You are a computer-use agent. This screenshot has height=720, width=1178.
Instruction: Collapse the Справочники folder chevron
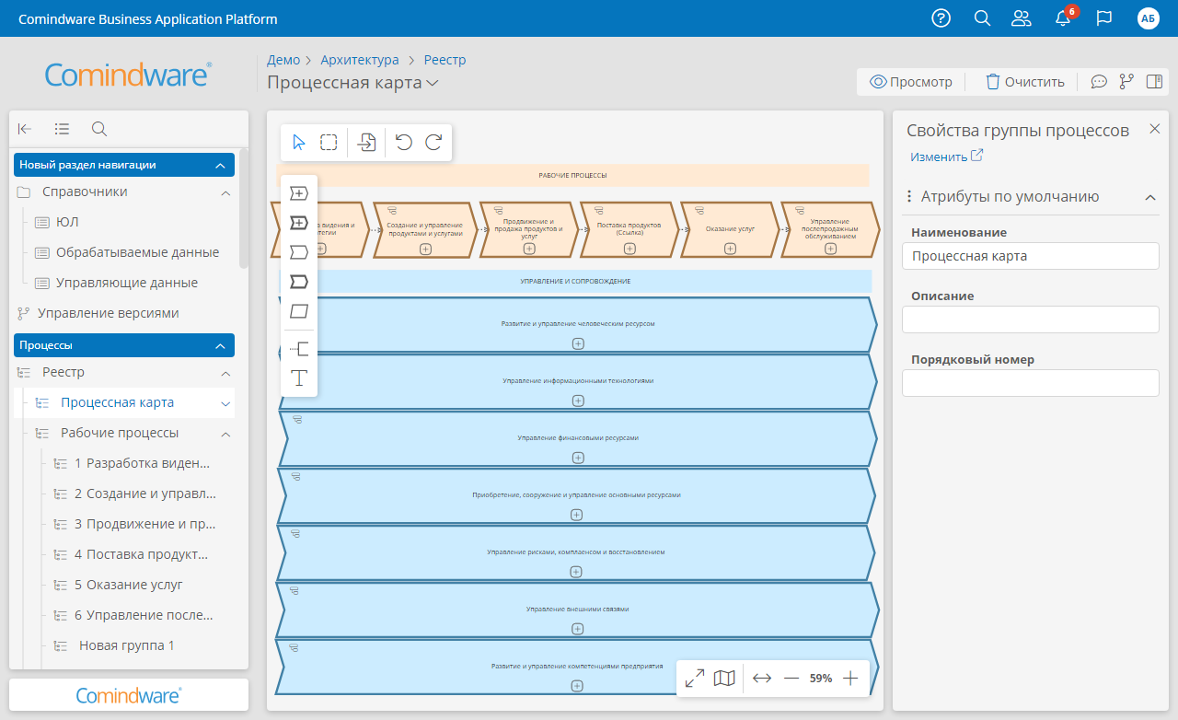(x=225, y=192)
